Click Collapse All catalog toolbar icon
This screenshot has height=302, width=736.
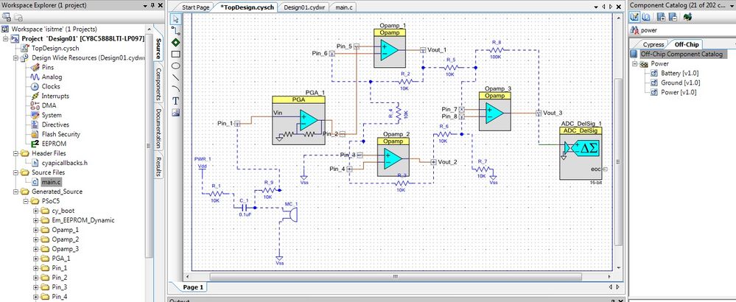[673, 18]
